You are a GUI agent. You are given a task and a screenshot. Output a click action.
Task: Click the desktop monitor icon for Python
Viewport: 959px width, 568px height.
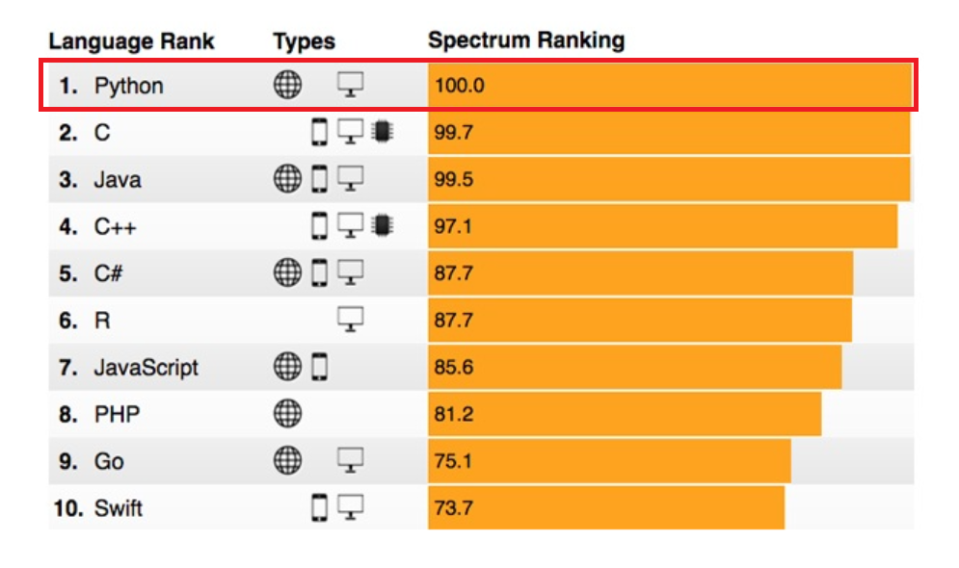(x=351, y=85)
